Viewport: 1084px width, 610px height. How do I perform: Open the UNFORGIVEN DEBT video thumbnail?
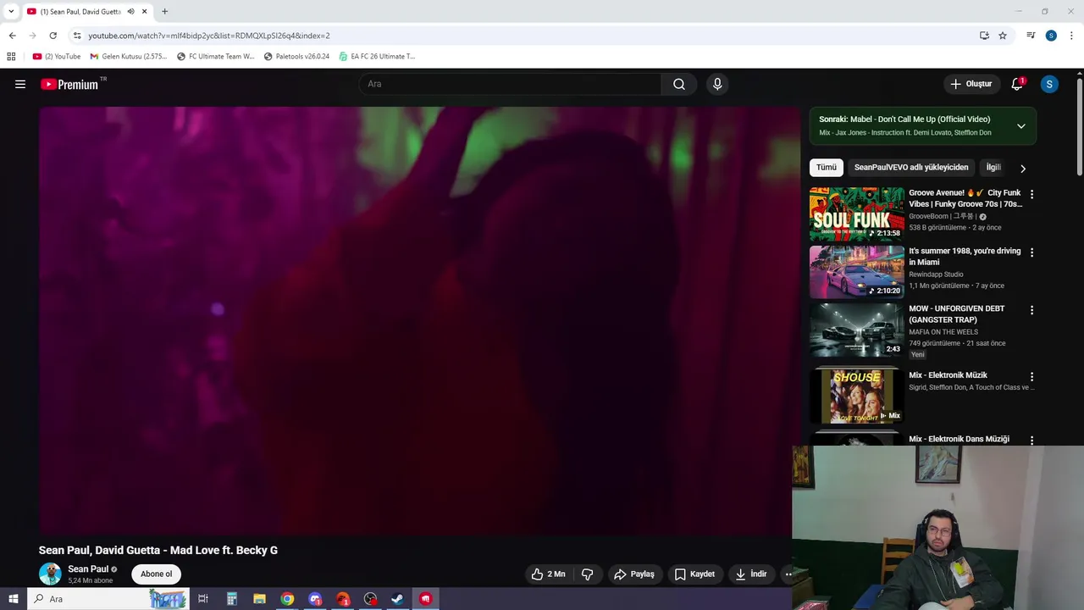coord(857,330)
